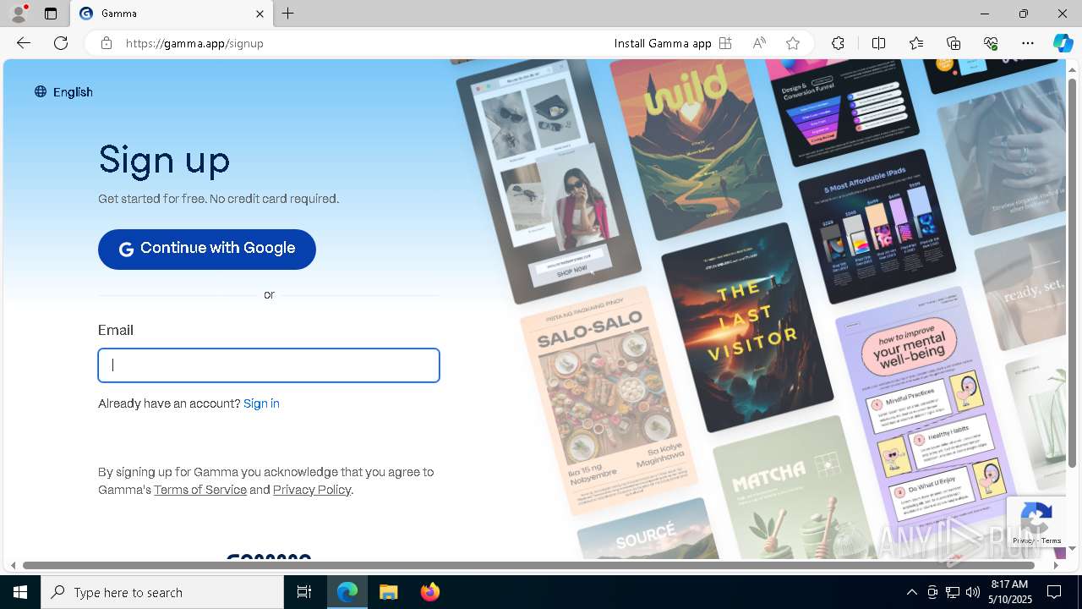The width and height of the screenshot is (1082, 609).
Task: Add this page to favorites star
Action: pyautogui.click(x=793, y=43)
